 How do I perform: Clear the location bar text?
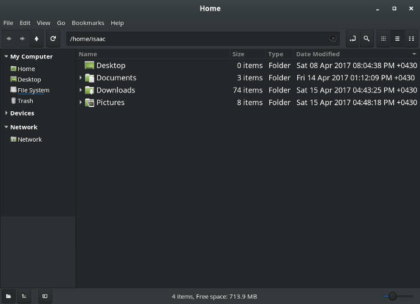coord(332,38)
